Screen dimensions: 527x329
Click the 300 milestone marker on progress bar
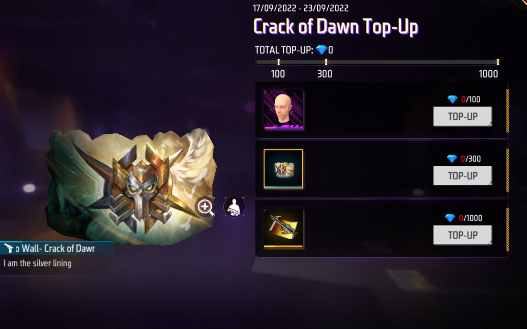click(x=326, y=62)
